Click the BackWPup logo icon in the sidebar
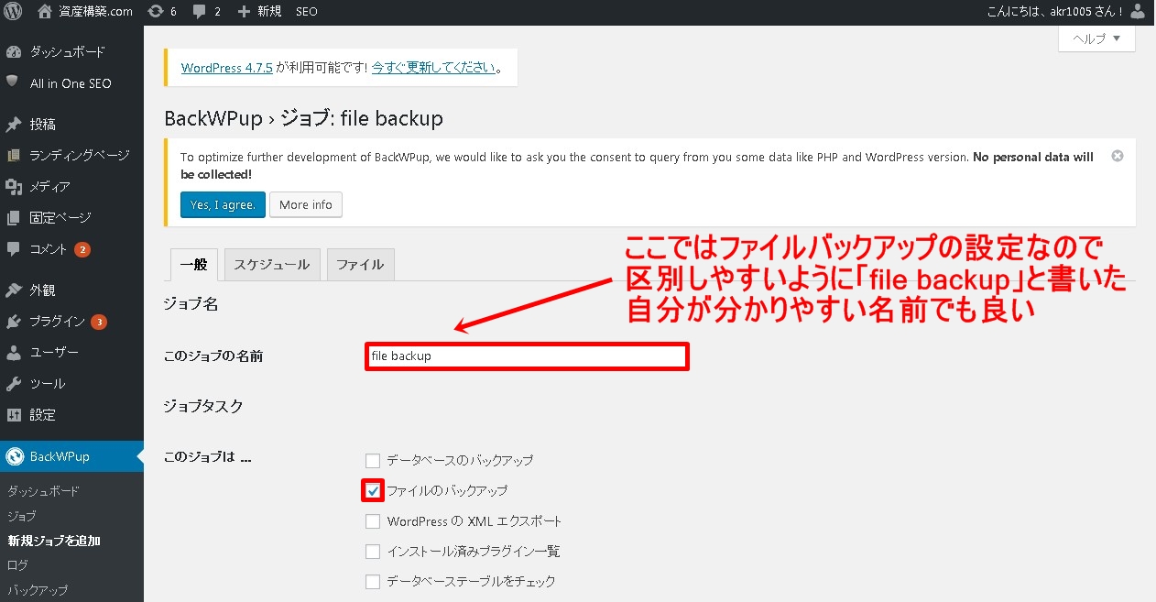1156x602 pixels. coord(14,456)
